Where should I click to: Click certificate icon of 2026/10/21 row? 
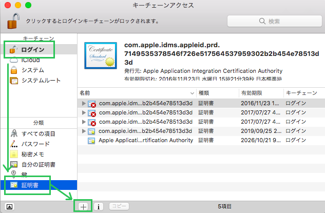click(91, 141)
